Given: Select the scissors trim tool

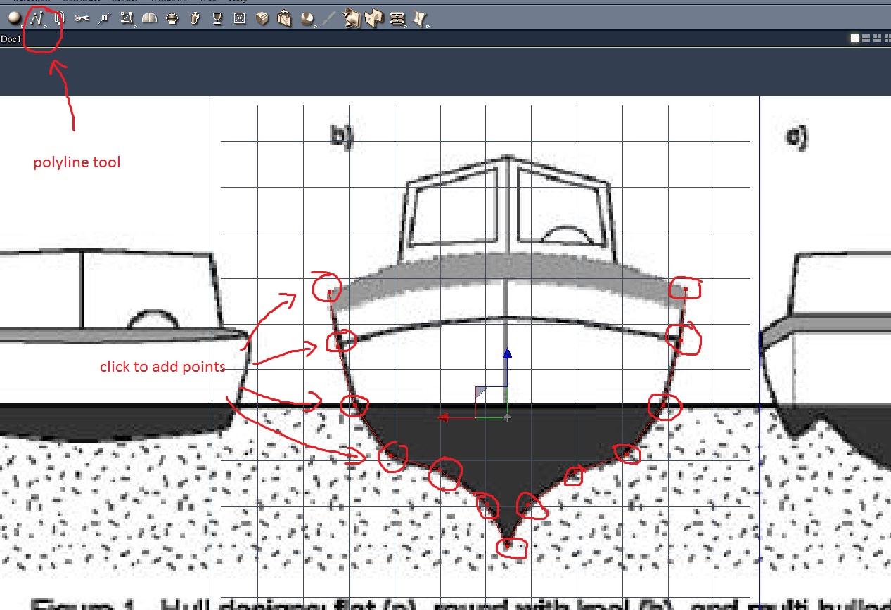Looking at the screenshot, I should tap(82, 18).
